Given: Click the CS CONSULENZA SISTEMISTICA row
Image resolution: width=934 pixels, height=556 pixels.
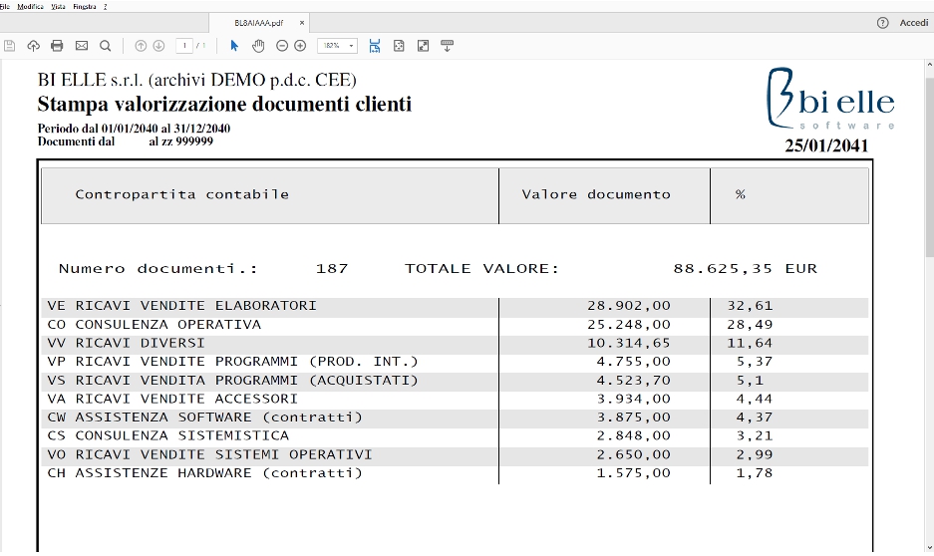Looking at the screenshot, I should [x=455, y=435].
